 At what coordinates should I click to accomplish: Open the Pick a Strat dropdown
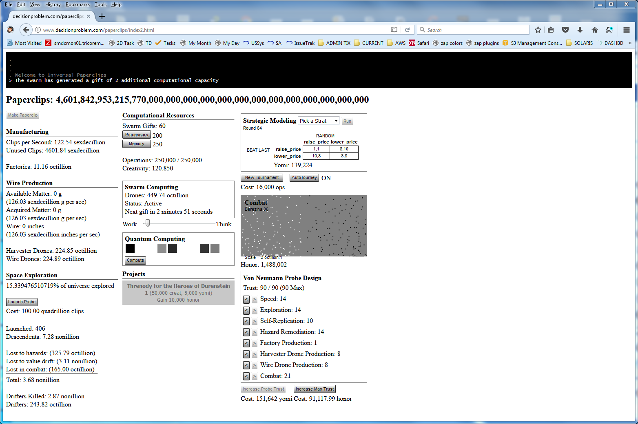(319, 121)
